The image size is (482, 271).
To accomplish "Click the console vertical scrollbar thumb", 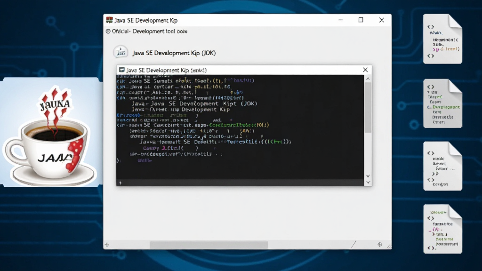I will click(368, 108).
